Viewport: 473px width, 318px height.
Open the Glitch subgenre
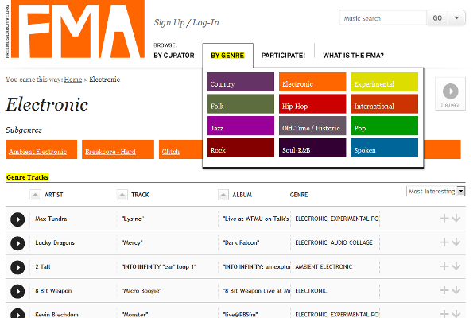[180, 149]
